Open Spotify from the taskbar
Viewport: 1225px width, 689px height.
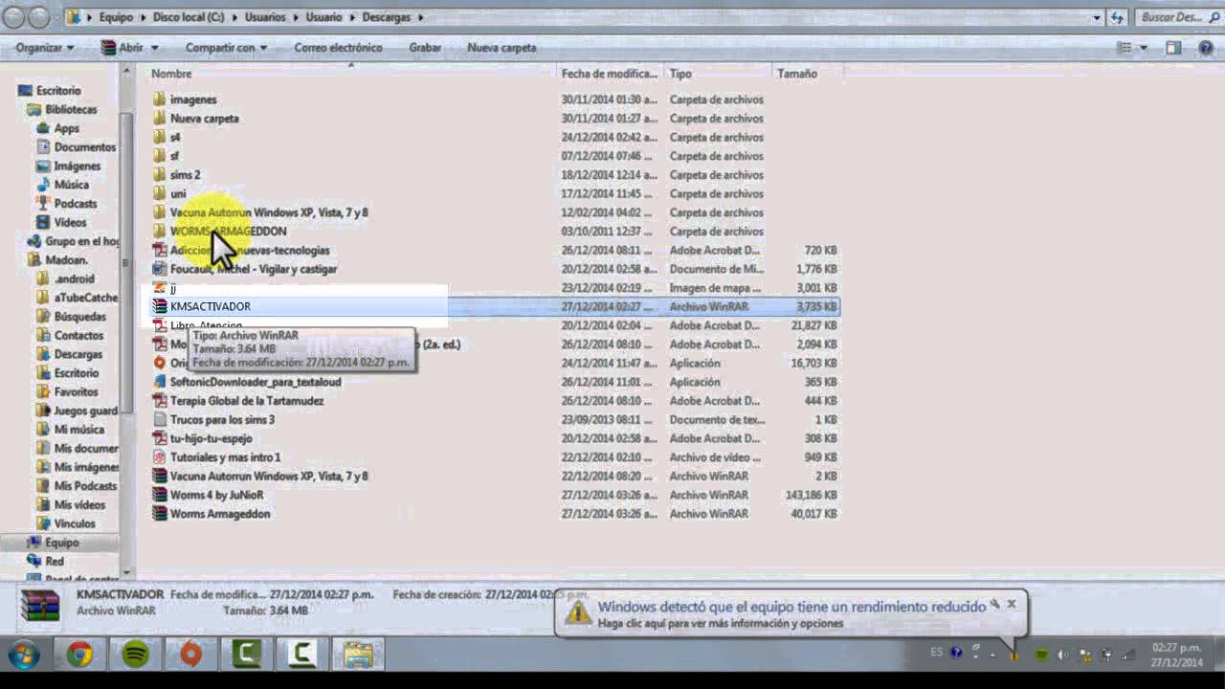point(136,655)
